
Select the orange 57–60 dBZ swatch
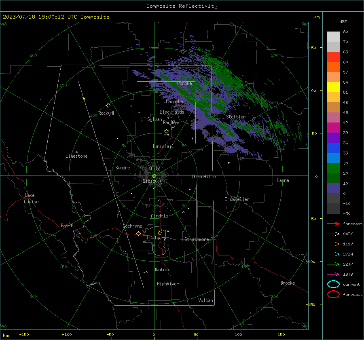(x=333, y=67)
